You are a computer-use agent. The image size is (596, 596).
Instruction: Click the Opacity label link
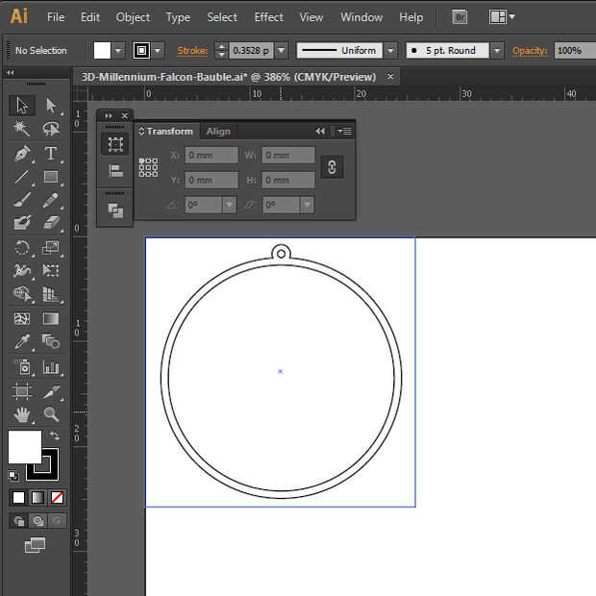tap(530, 51)
